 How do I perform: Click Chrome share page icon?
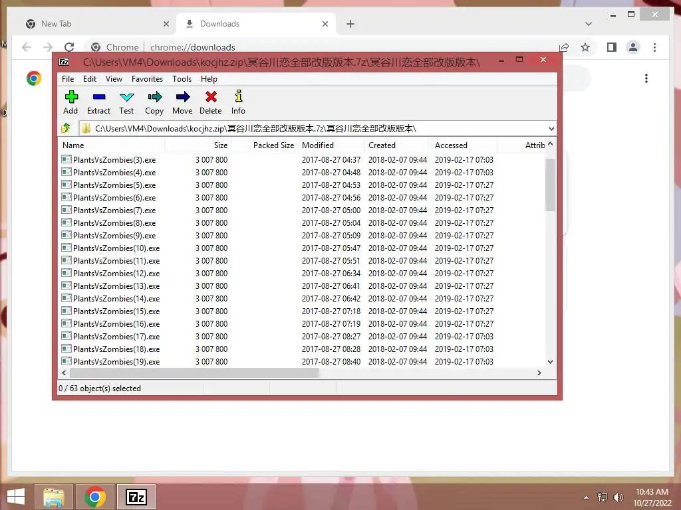pyautogui.click(x=564, y=47)
